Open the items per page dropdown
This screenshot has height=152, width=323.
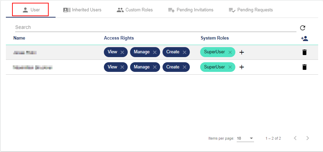pyautogui.click(x=245, y=138)
